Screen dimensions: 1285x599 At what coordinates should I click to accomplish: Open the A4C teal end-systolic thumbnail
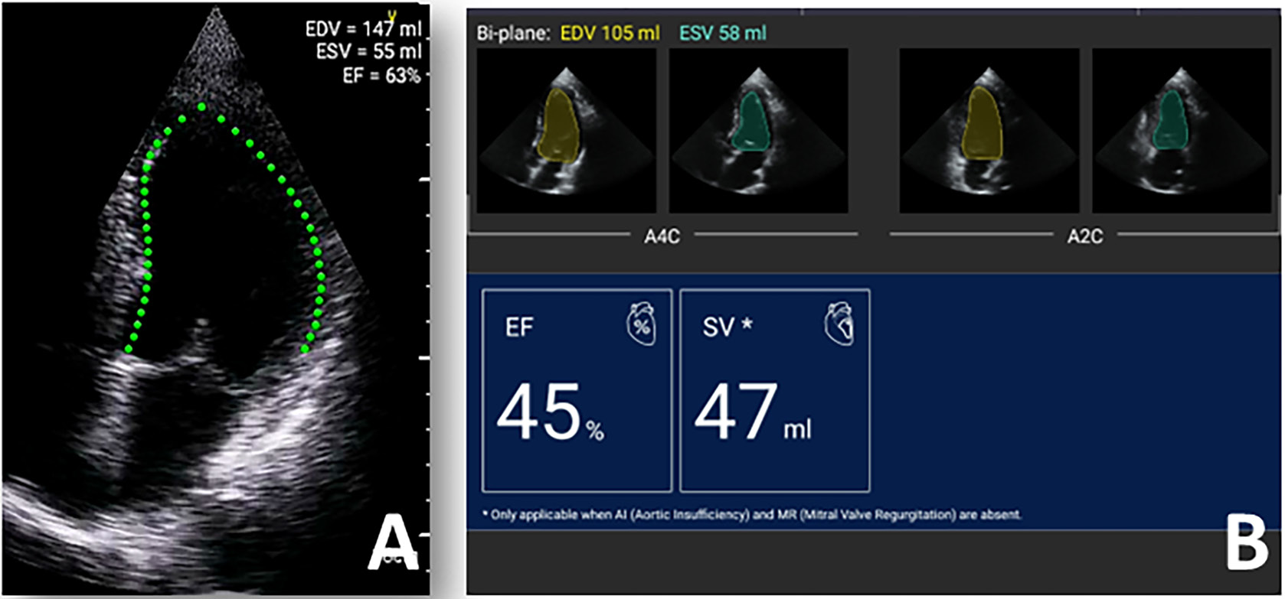coord(758,131)
